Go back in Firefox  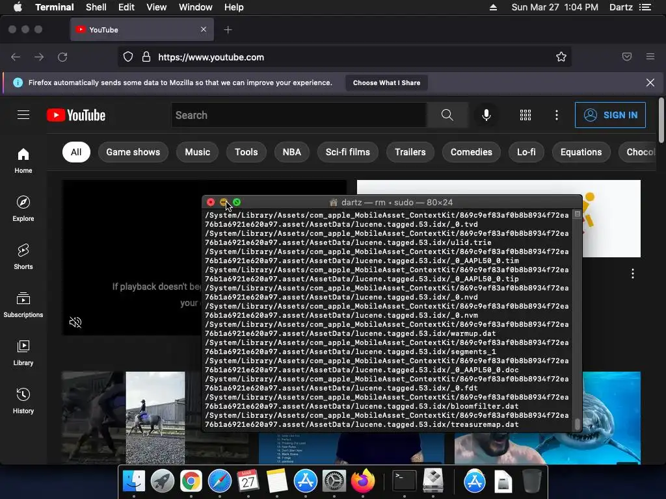click(x=16, y=57)
